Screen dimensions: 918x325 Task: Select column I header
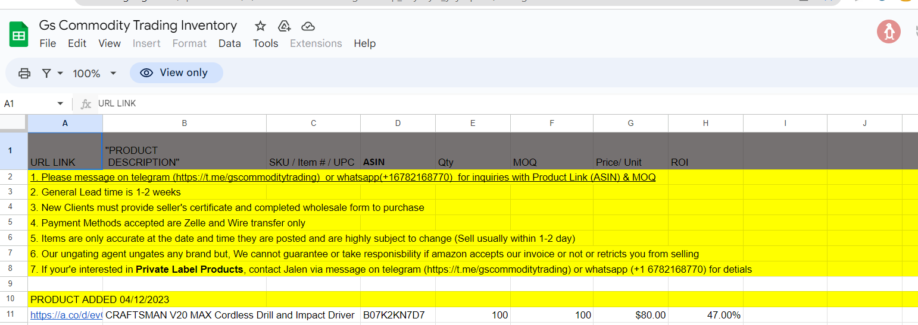[785, 123]
